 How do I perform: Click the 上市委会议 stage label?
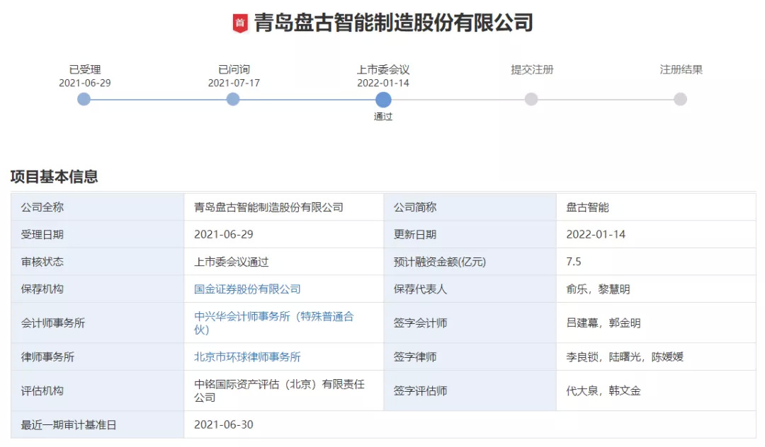(x=383, y=69)
